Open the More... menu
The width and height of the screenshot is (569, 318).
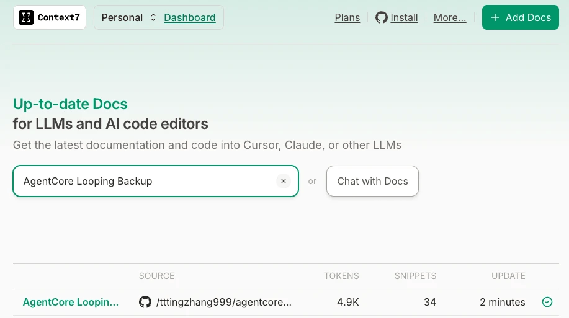point(450,17)
